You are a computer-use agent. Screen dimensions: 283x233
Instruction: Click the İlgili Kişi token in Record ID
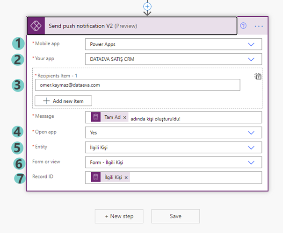point(110,177)
